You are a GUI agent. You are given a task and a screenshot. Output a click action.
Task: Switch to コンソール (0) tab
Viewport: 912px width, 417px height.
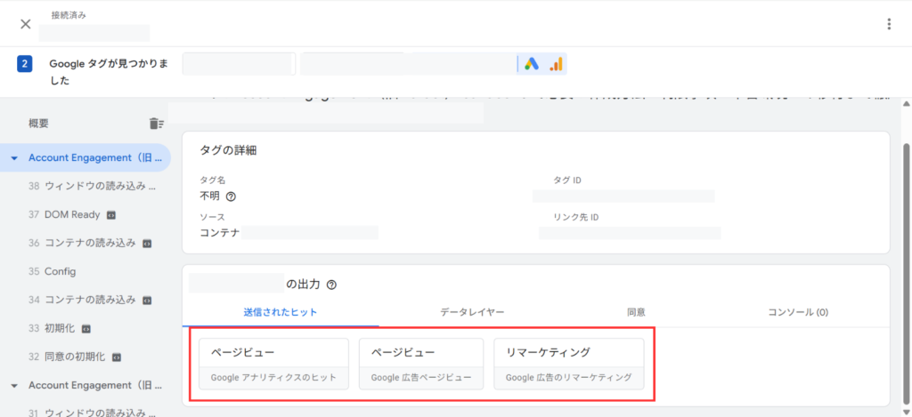(x=798, y=312)
